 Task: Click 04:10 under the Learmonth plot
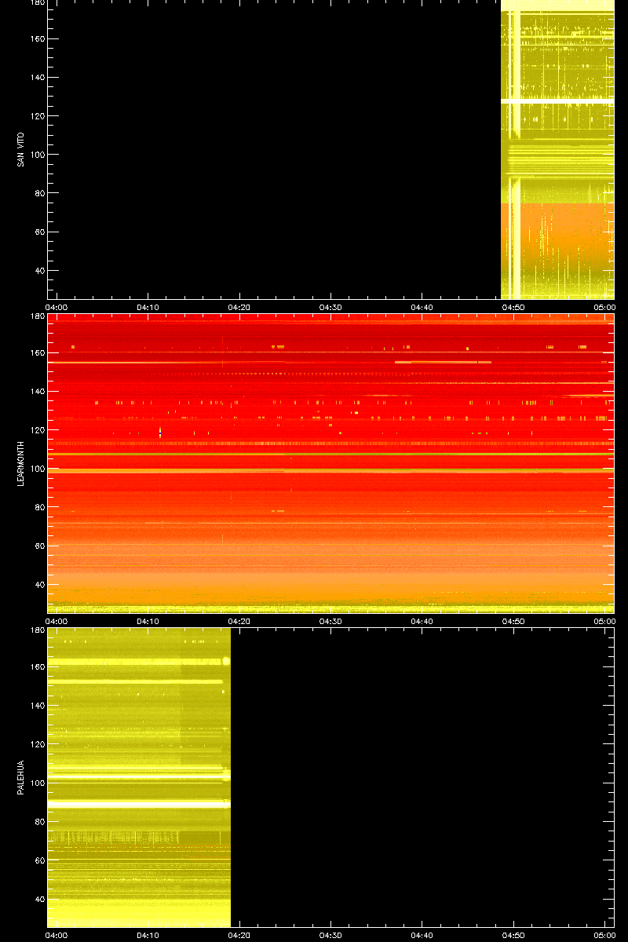click(x=148, y=621)
